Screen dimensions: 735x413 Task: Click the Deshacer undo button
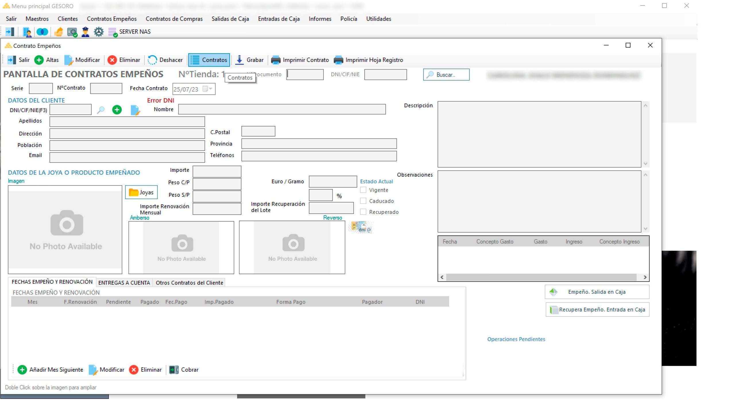click(165, 60)
